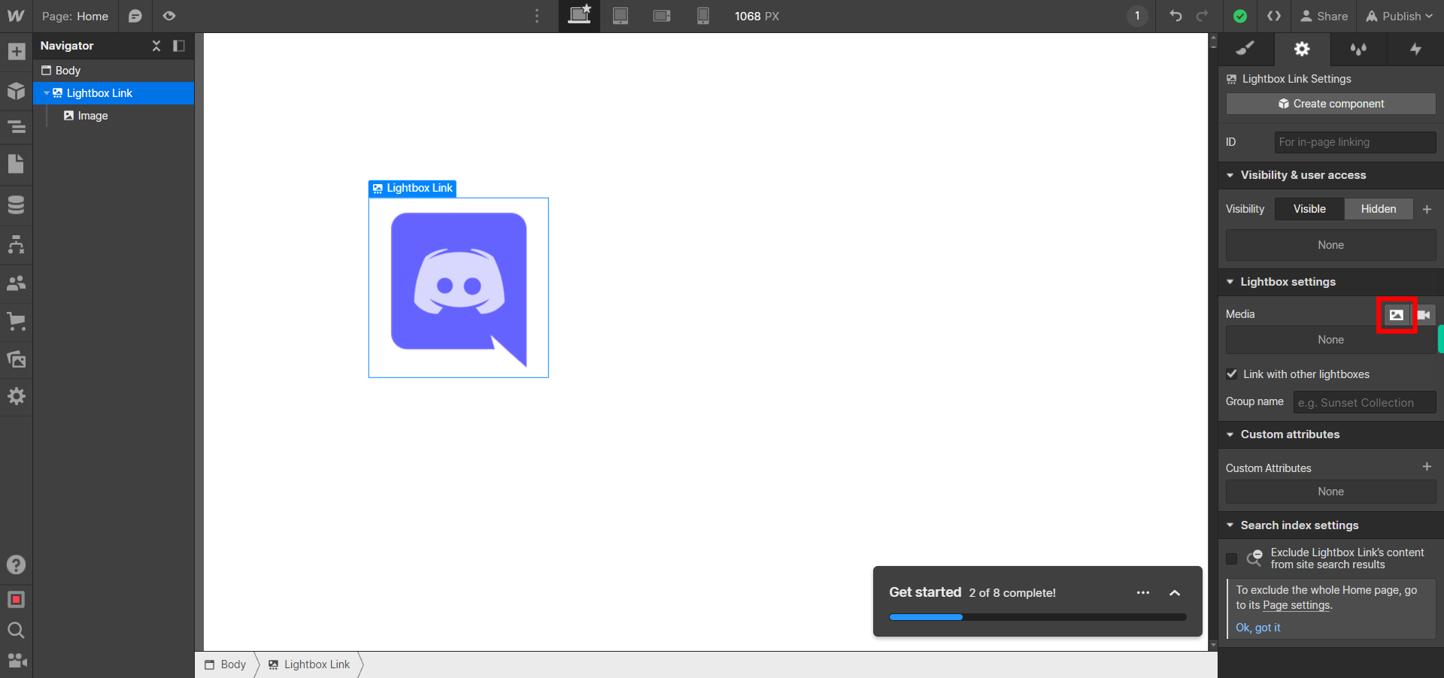Set visibility to Visible
The height and width of the screenshot is (678, 1444).
coord(1309,209)
